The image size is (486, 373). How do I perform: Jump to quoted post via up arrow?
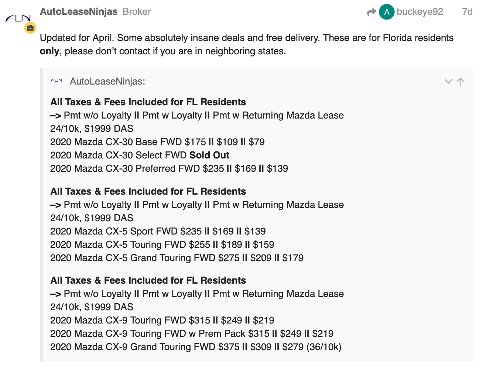[x=461, y=82]
